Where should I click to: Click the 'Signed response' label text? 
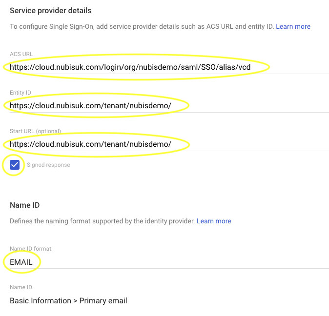click(x=48, y=165)
